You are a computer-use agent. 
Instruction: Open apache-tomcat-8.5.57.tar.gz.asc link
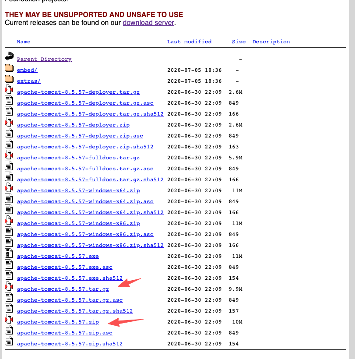[x=70, y=300]
